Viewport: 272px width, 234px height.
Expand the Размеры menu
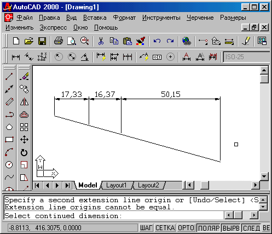(233, 18)
